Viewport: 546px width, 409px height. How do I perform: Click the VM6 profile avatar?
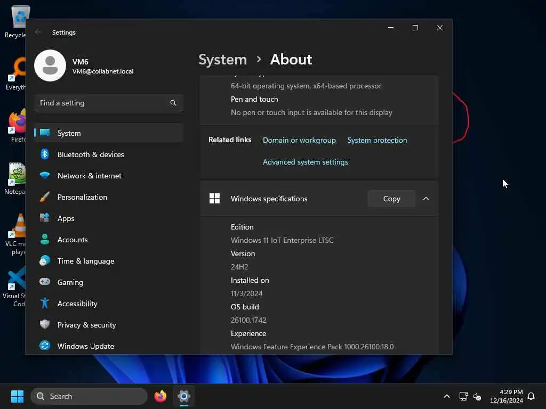coord(50,66)
